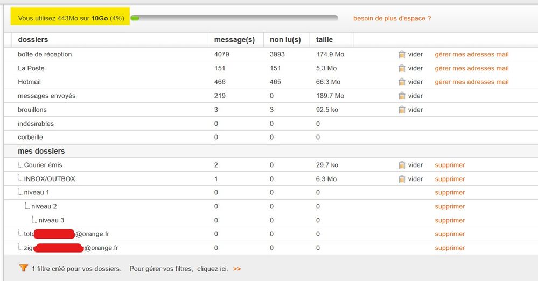Screen dimensions: 538x281
Task: Click trash icon in INBOX/OUTBOX row
Action: pyautogui.click(x=402, y=179)
